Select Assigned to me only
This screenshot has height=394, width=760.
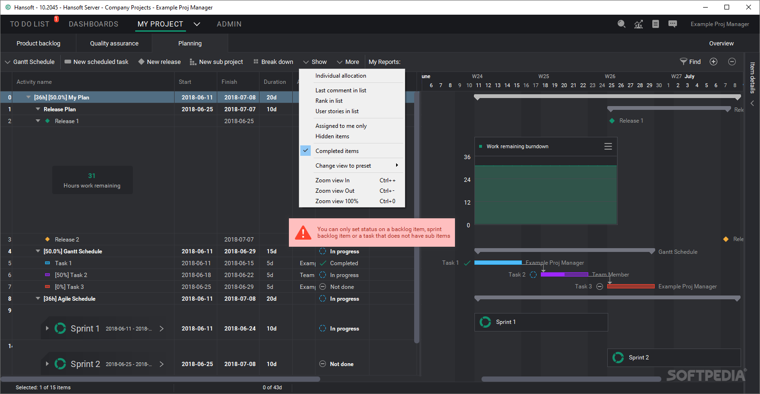coord(352,126)
